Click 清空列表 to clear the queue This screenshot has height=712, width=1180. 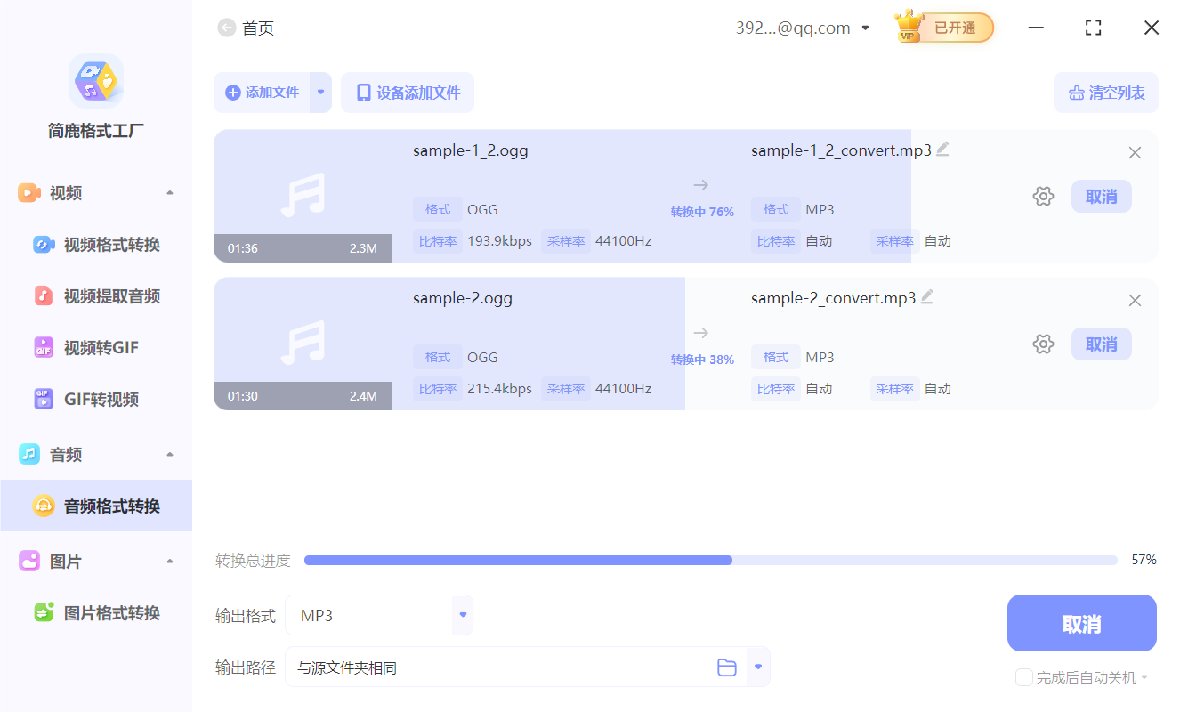pos(1106,92)
